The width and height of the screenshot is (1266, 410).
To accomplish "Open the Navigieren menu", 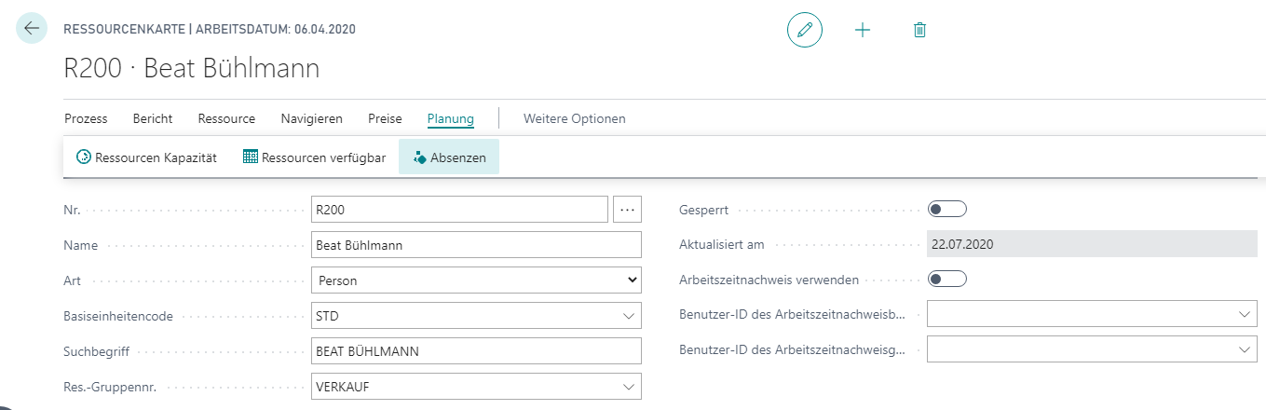I will 312,118.
